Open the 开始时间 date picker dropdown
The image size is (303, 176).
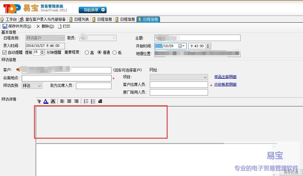pos(184,46)
